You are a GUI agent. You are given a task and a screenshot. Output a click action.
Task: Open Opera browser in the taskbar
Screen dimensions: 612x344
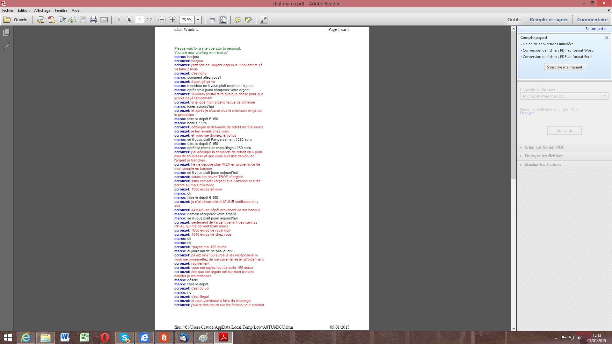(x=105, y=338)
